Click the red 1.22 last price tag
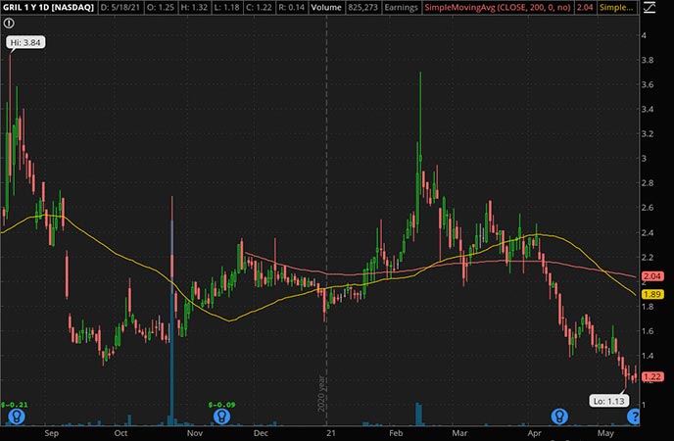 pyautogui.click(x=652, y=377)
